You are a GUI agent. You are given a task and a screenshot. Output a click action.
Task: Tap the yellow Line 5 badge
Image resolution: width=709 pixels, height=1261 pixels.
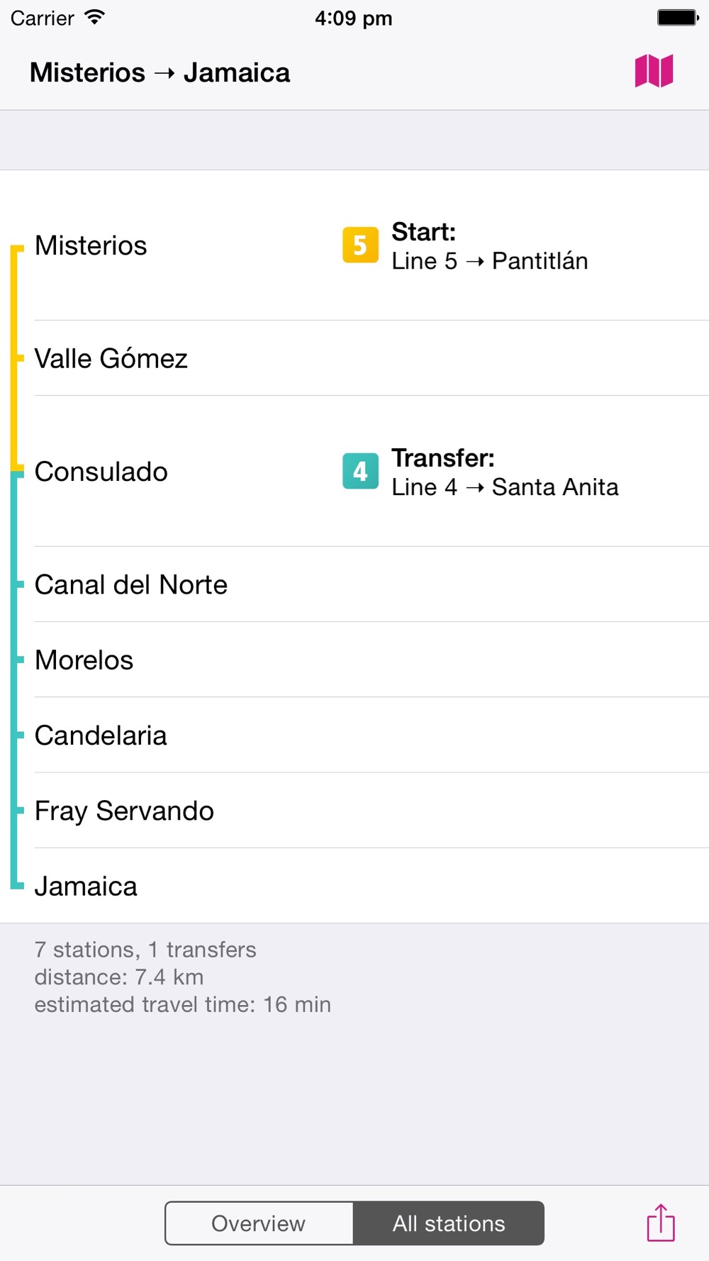tap(360, 245)
